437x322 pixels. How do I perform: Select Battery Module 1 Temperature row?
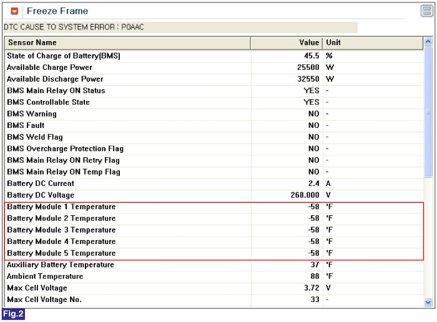[x=214, y=207]
